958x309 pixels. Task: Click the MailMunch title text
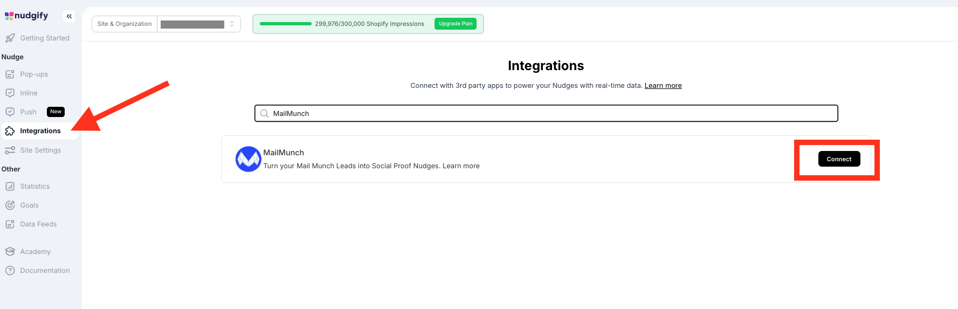284,153
